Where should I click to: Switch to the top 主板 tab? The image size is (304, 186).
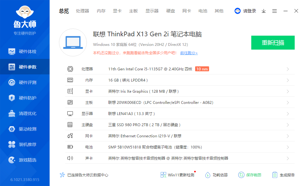pyautogui.click(x=133, y=11)
